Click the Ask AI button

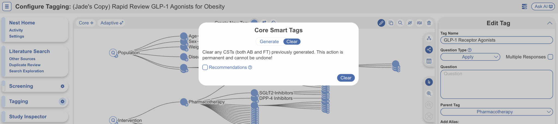543,7
